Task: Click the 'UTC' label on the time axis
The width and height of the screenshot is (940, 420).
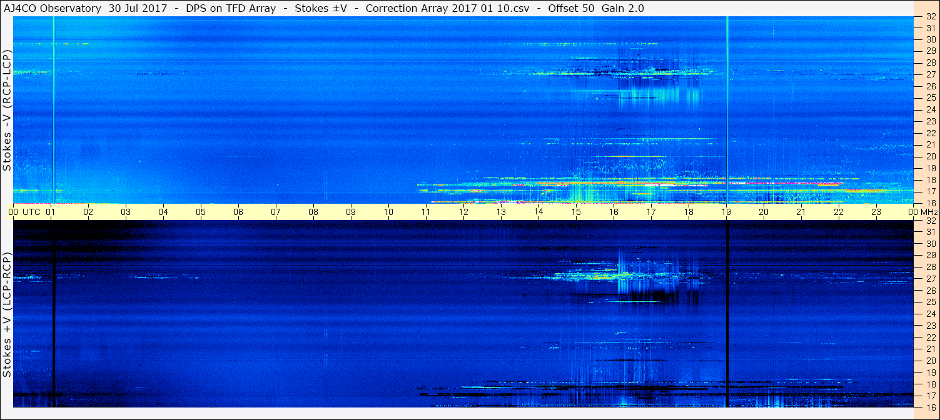Action: pos(32,212)
